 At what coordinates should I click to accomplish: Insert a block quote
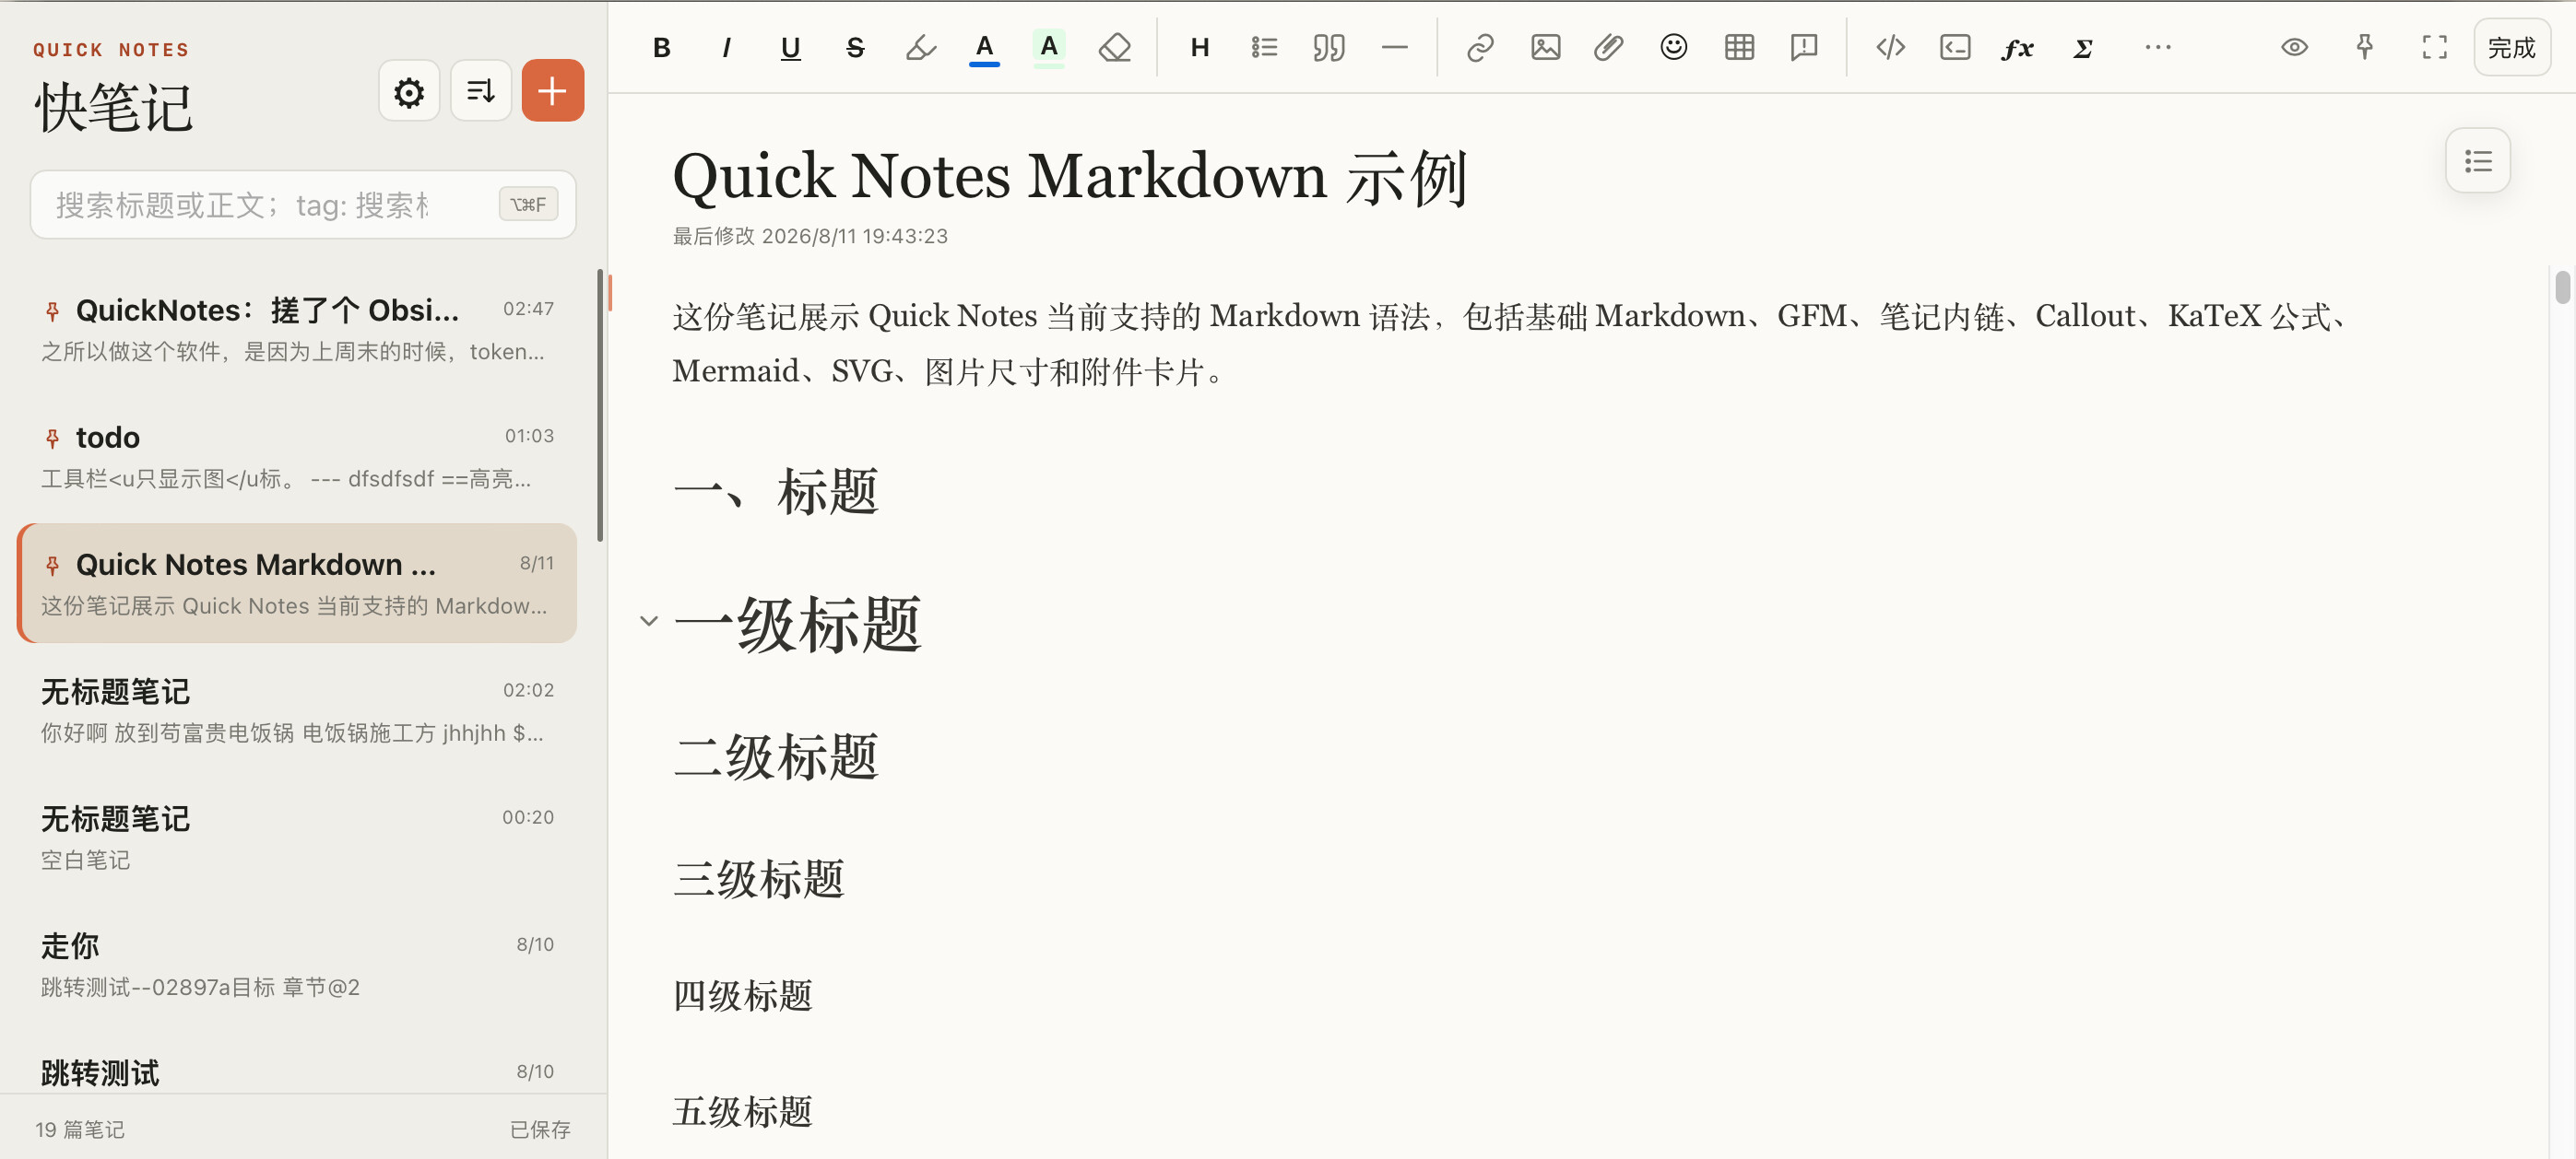click(1329, 47)
